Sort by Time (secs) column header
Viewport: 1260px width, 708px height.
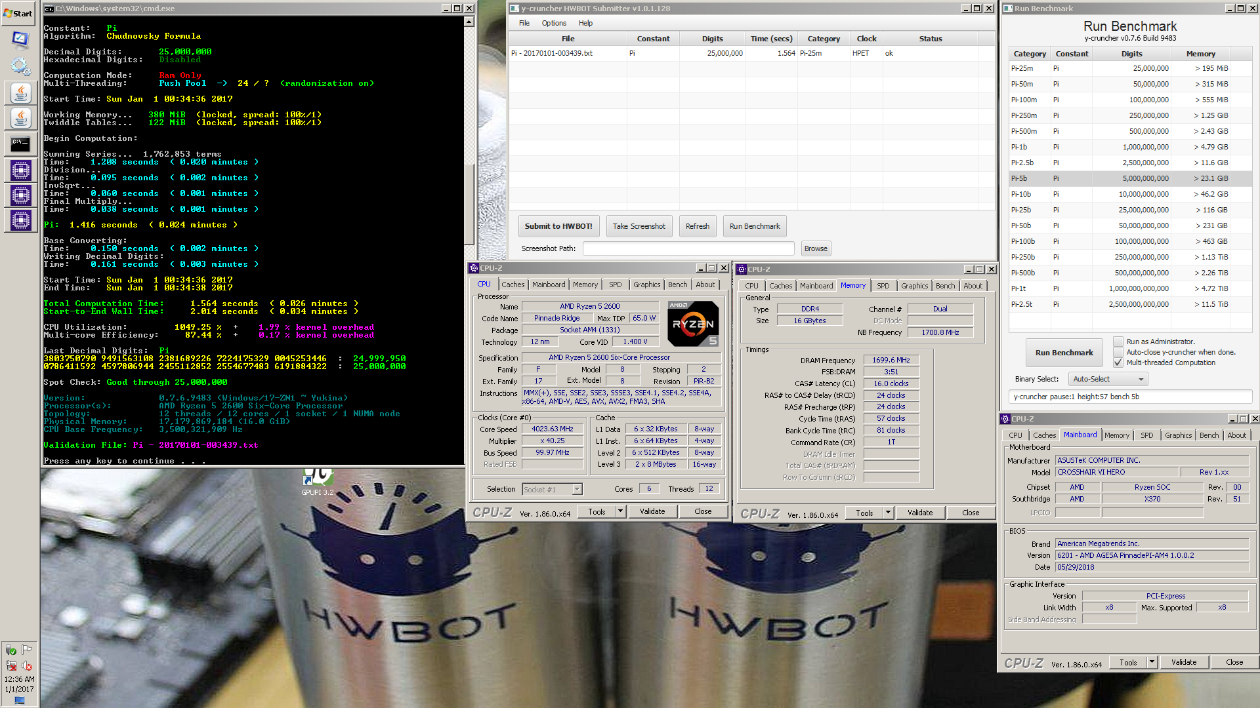coord(772,39)
